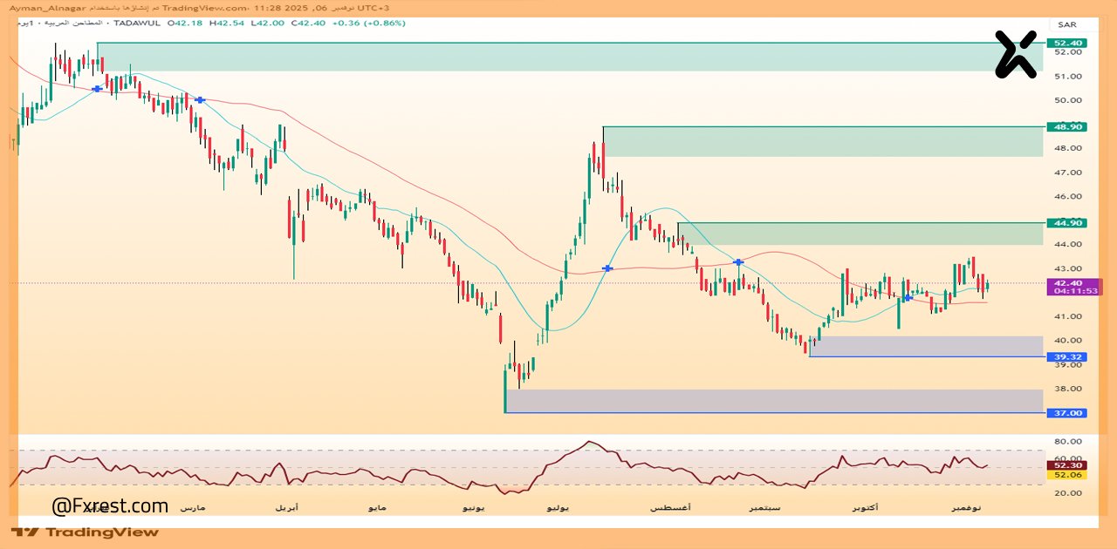Image resolution: width=1117 pixels, height=549 pixels.
Task: Click the yellow 52.06 indicator label
Action: [x=1068, y=475]
